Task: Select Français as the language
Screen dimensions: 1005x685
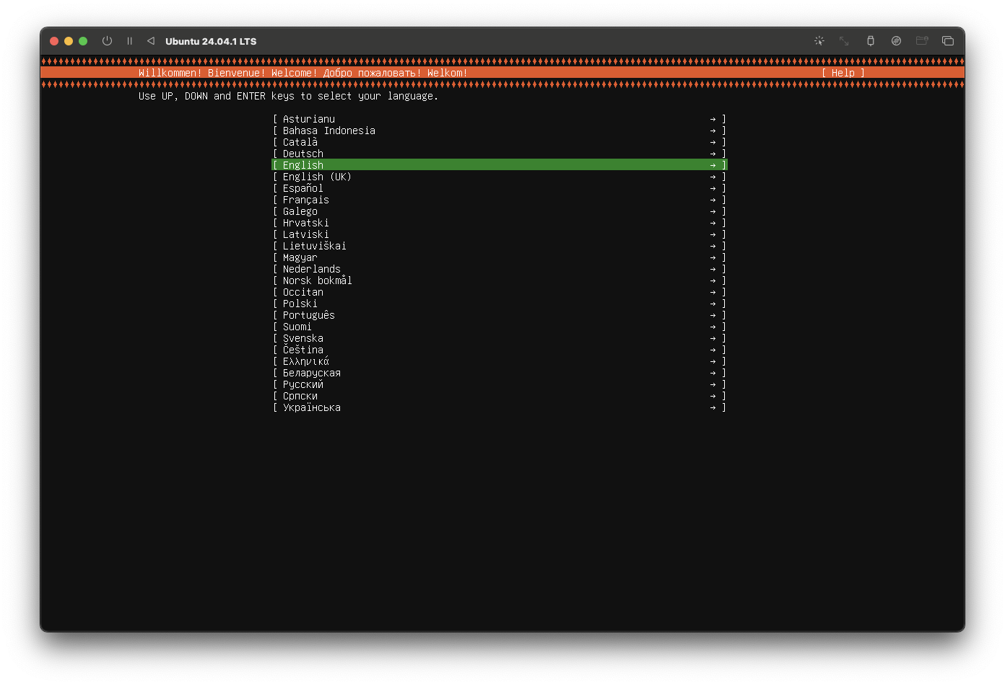Action: pos(305,199)
